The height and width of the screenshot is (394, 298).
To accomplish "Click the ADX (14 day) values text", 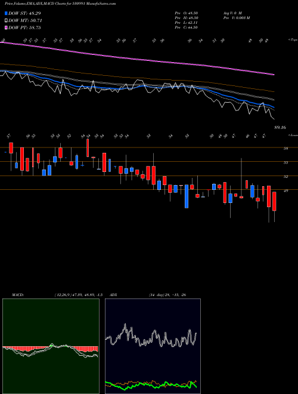I will [167, 295].
